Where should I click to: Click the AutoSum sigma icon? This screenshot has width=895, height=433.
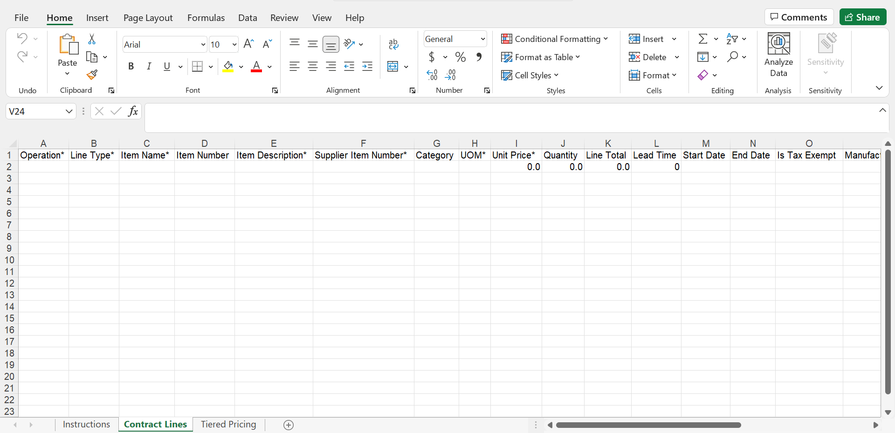[x=703, y=39]
